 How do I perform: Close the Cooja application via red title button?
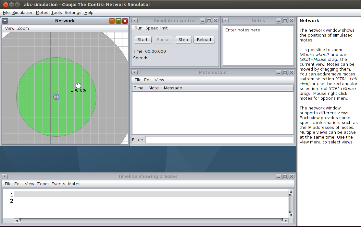pyautogui.click(x=6, y=5)
